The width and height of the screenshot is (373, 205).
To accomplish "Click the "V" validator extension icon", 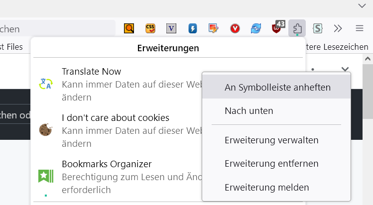I will click(x=171, y=28).
